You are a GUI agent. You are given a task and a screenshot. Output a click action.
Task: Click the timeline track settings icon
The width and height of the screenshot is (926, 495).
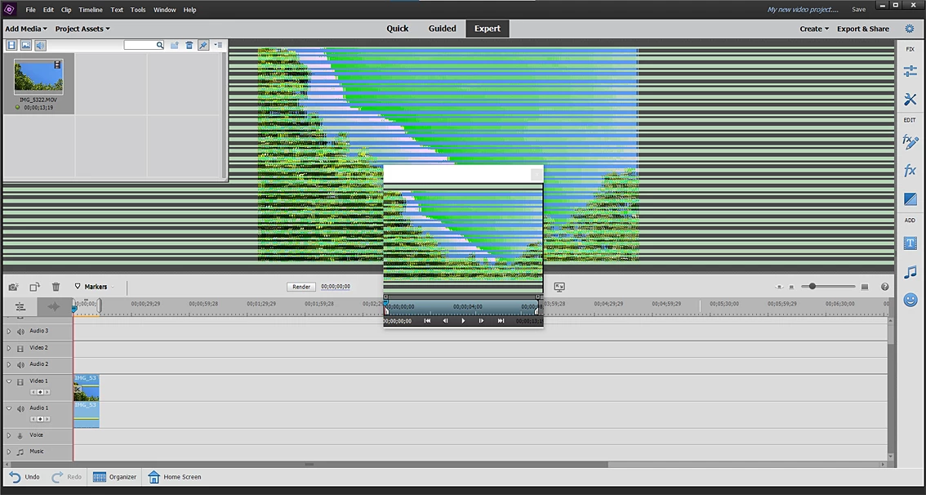(x=20, y=306)
